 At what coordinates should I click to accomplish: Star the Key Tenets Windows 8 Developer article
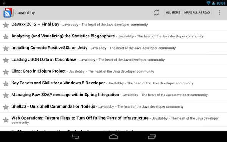[6, 84]
